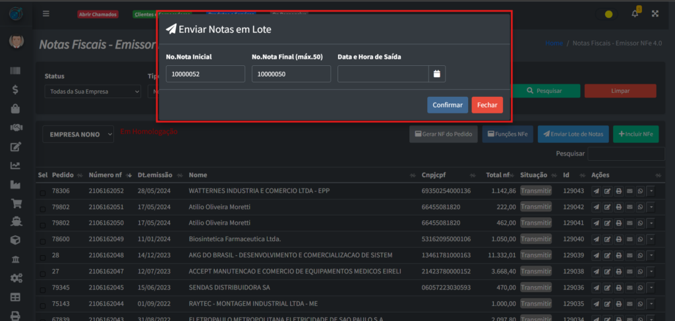Open the dollar sign section in the sidebar

16,90
